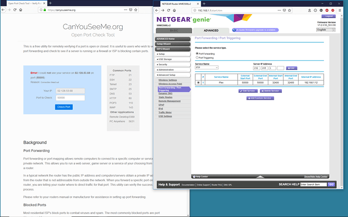Click the search help GO button
Screen dimensions: 348x217
[331, 184]
